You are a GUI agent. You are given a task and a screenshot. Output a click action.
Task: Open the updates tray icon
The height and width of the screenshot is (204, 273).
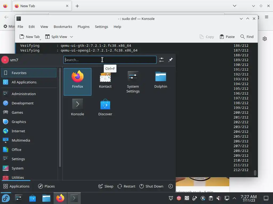point(203,198)
